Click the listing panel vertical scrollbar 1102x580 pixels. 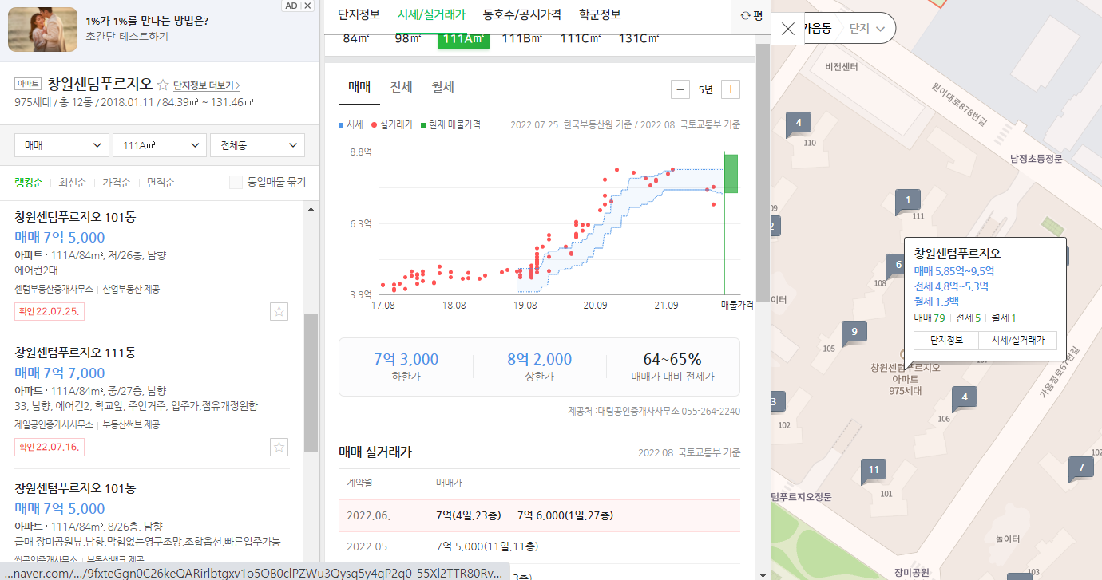tap(311, 383)
